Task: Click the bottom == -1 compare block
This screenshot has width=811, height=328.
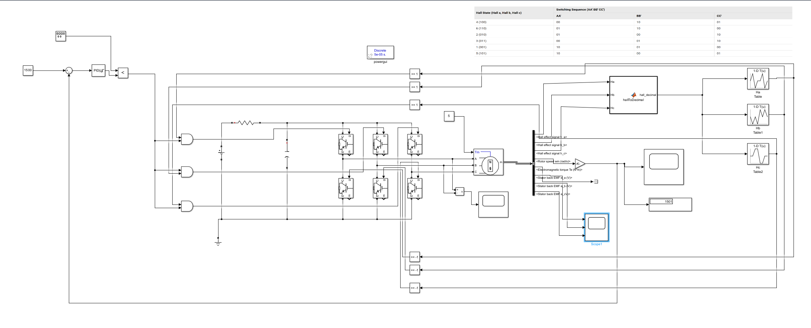Action: click(414, 288)
